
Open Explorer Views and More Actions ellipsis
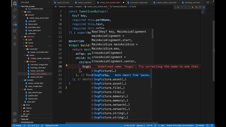click(49, 2)
